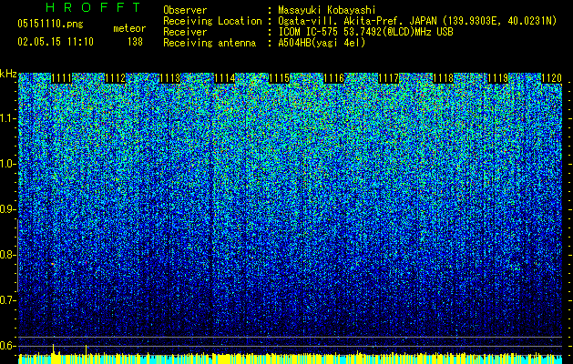
Task: Click the 1113 time marker
Action: 170,78
